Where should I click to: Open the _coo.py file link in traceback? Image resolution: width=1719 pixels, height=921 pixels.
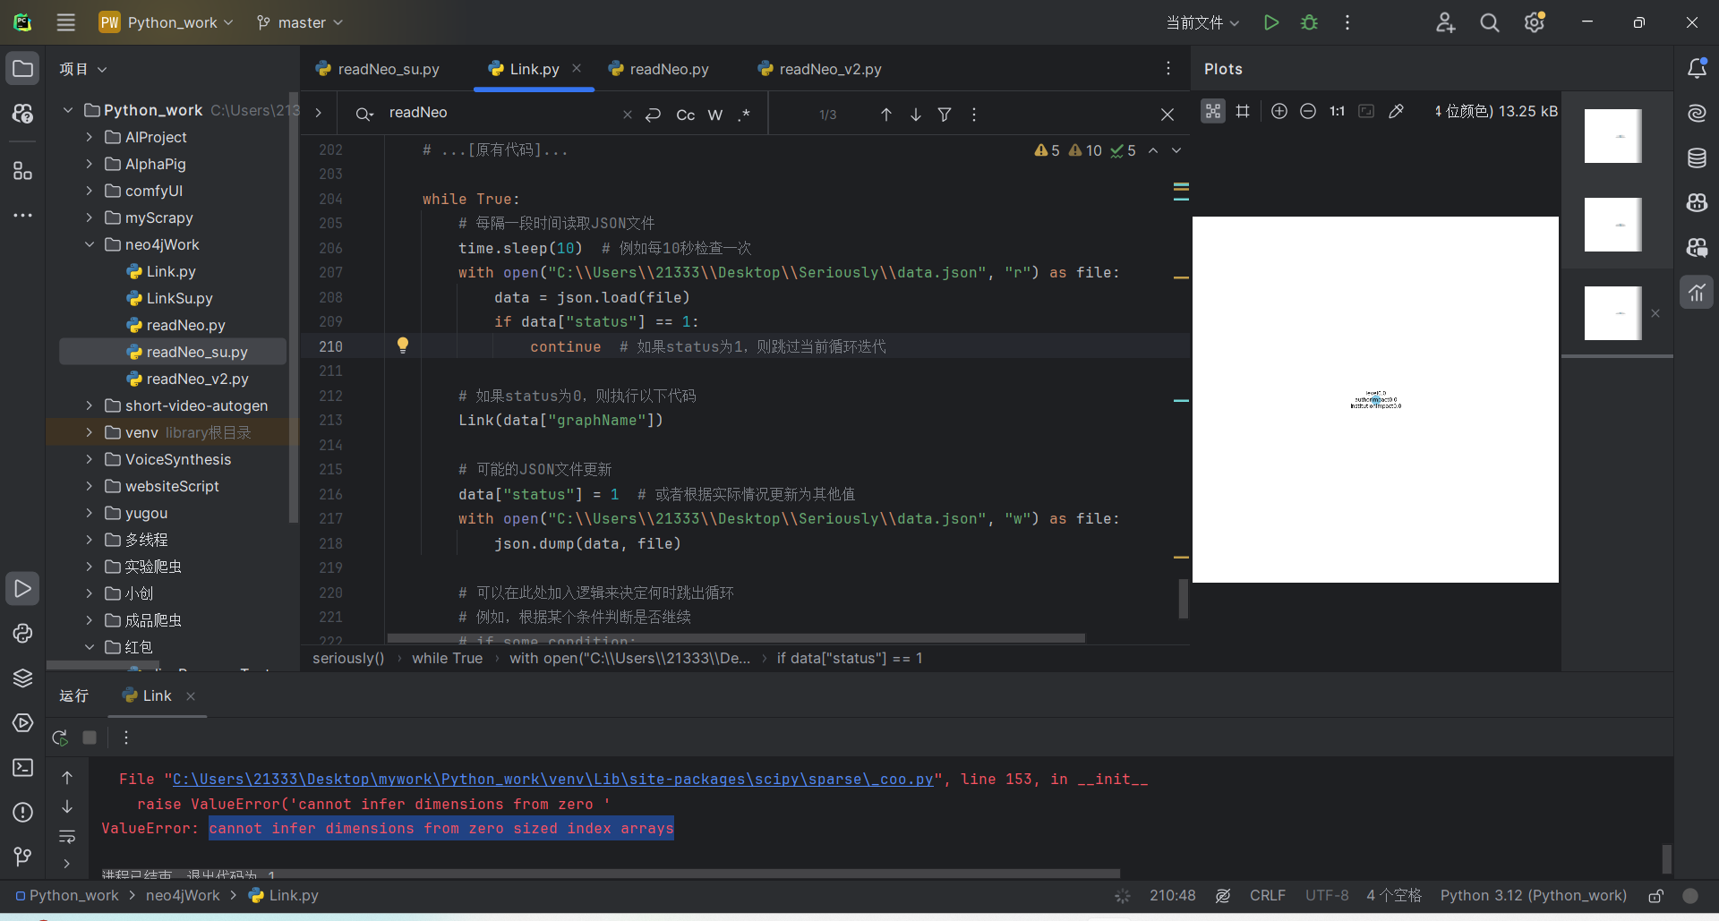552,780
